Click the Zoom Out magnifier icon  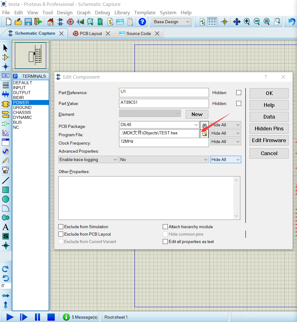257,22
